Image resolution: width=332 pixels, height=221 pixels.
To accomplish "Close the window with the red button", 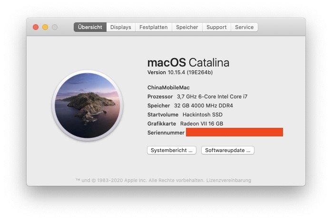I will pos(36,27).
